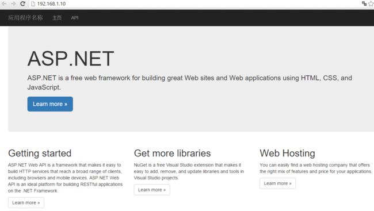Go to 主页 in the navbar
This screenshot has height=211, width=374.
[57, 18]
